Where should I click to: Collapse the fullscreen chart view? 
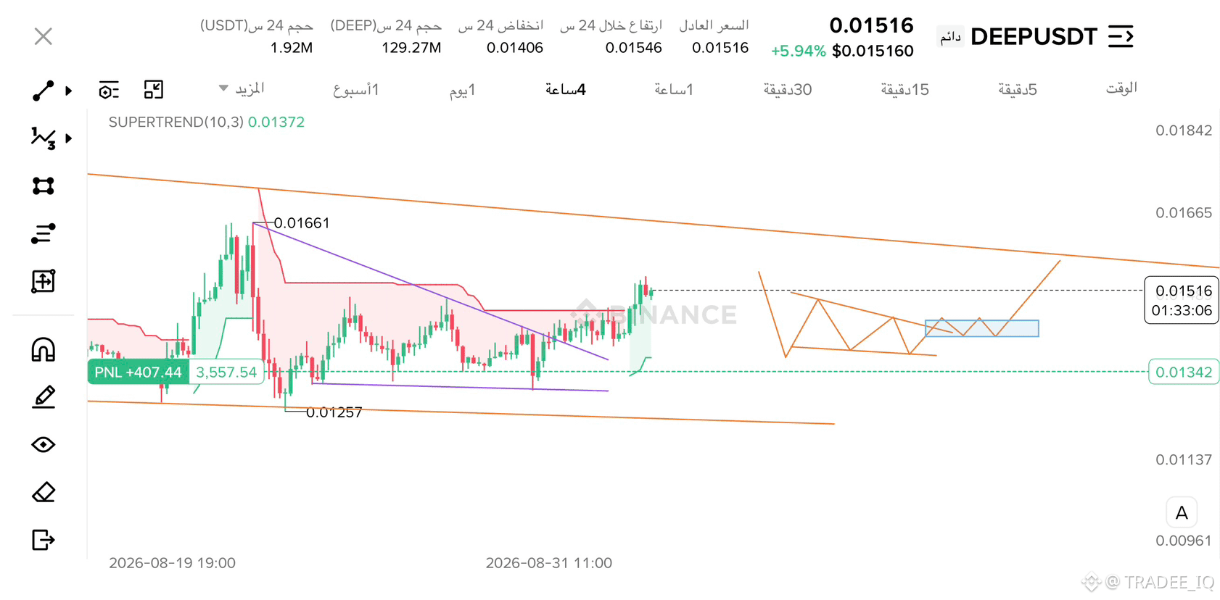coord(153,90)
